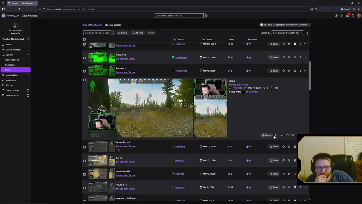
Task: Feature the SA 4k clip
Action: (295, 160)
